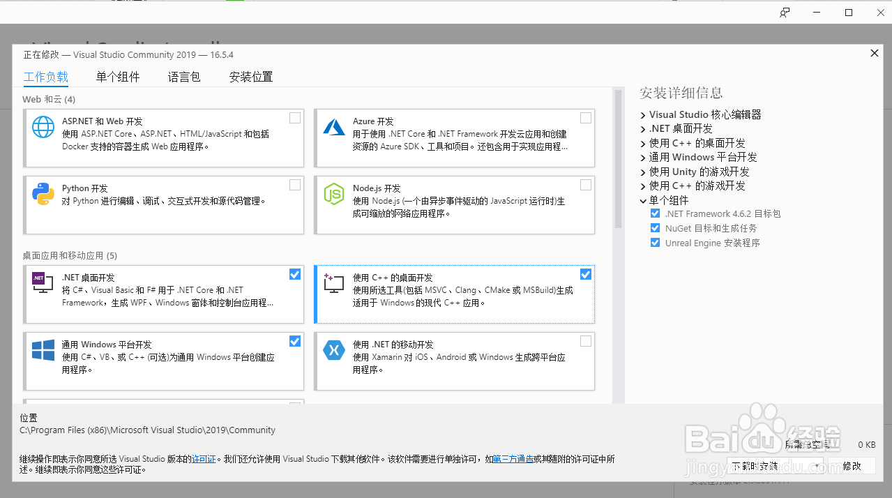The width and height of the screenshot is (892, 498).
Task: Uncheck the 通用 Windows 平台开发 checkbox
Action: pyautogui.click(x=295, y=341)
